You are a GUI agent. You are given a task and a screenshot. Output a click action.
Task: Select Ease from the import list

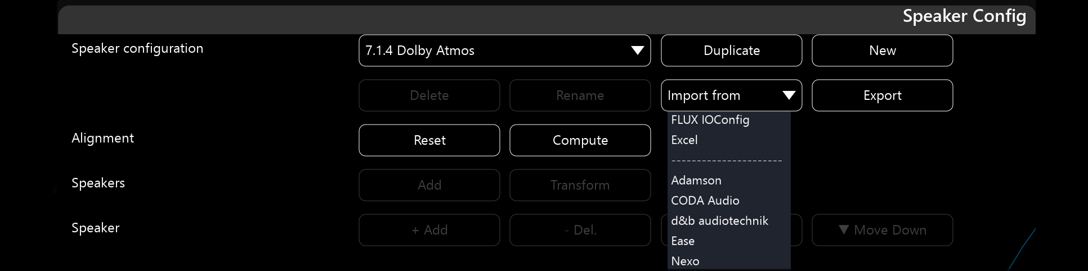click(x=683, y=241)
